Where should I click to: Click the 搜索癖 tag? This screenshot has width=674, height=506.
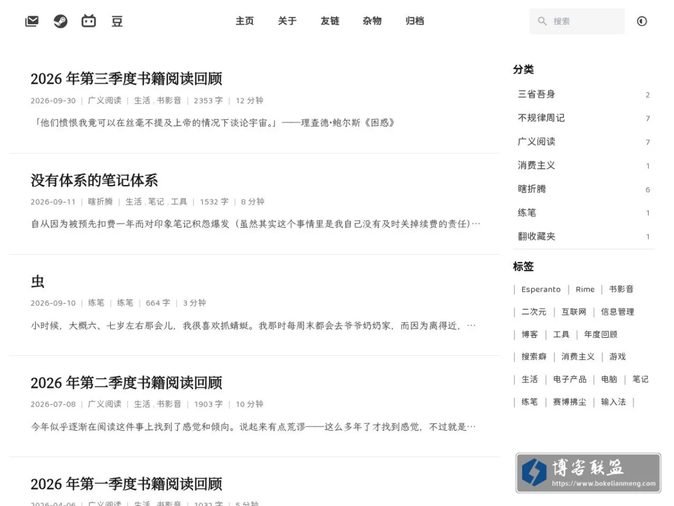[534, 357]
